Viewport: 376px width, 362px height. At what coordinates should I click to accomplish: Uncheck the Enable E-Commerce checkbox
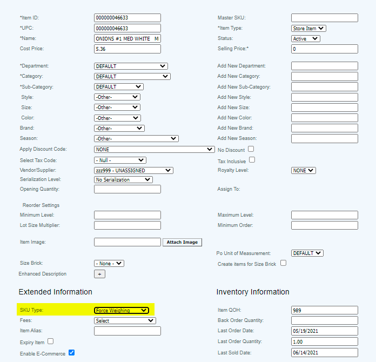point(71,353)
